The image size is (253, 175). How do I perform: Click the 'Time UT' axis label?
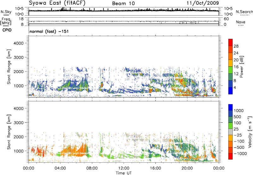[124, 173]
